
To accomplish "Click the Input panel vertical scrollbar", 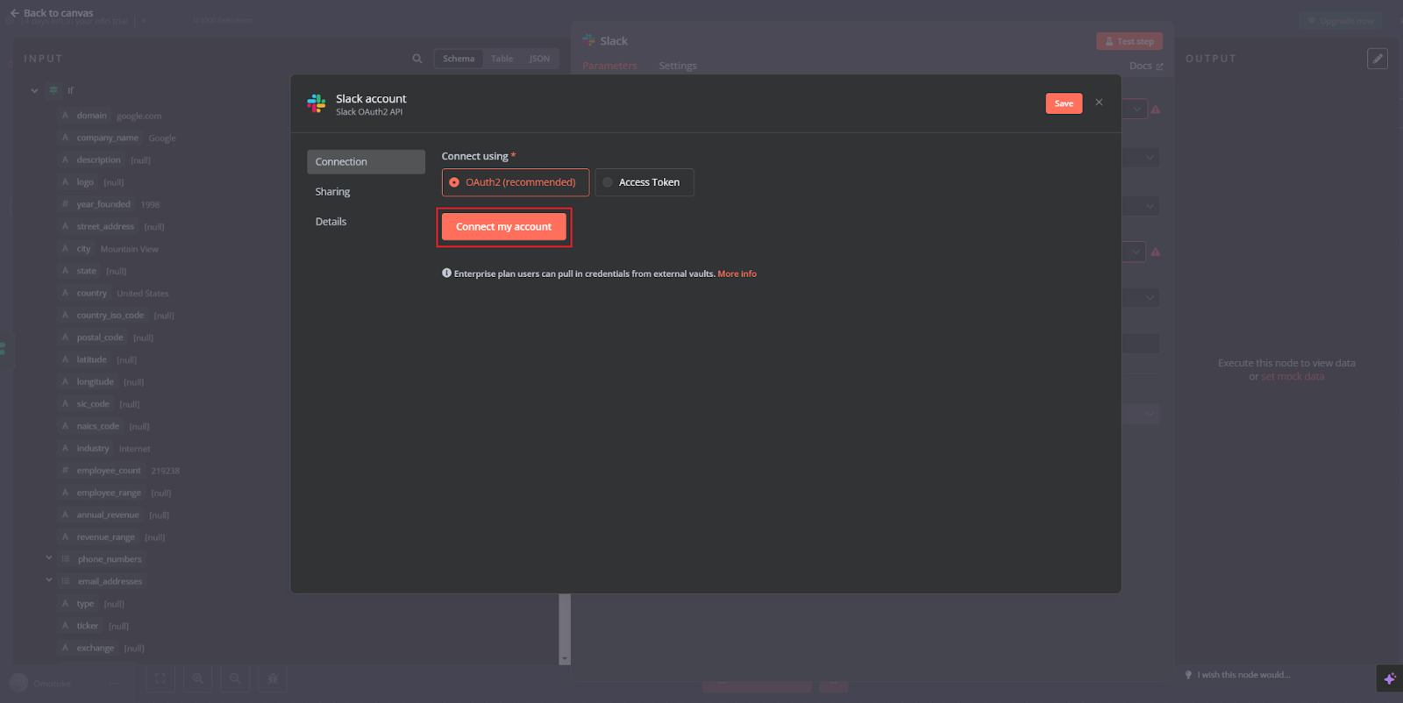I will point(565,627).
